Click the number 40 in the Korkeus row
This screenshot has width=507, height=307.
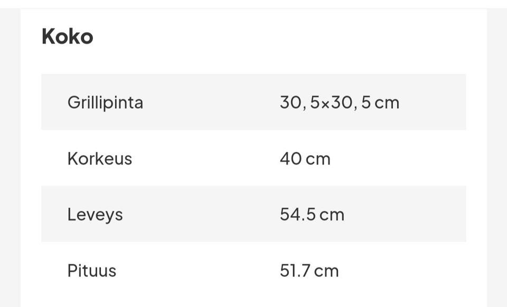click(291, 158)
